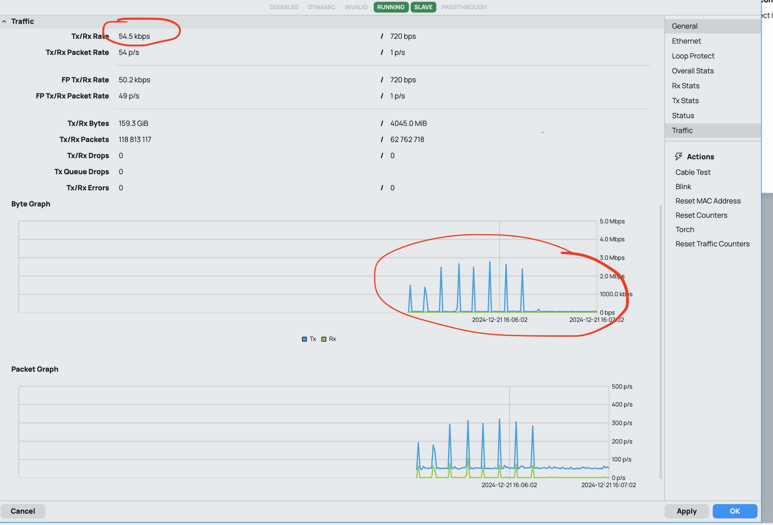Click Reset MAC Address action
This screenshot has width=773, height=525.
tap(708, 201)
